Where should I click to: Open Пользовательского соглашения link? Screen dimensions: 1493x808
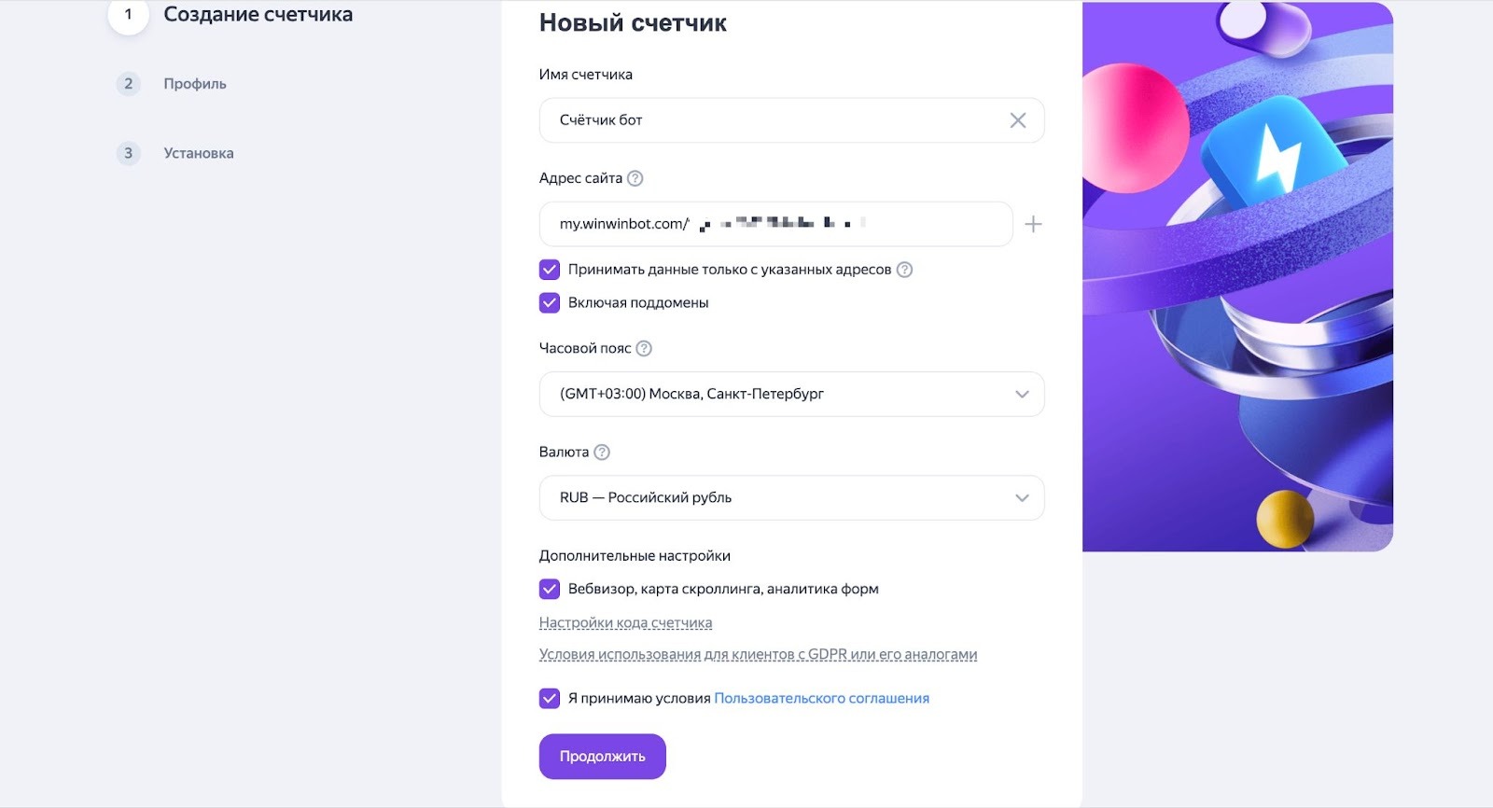(821, 698)
